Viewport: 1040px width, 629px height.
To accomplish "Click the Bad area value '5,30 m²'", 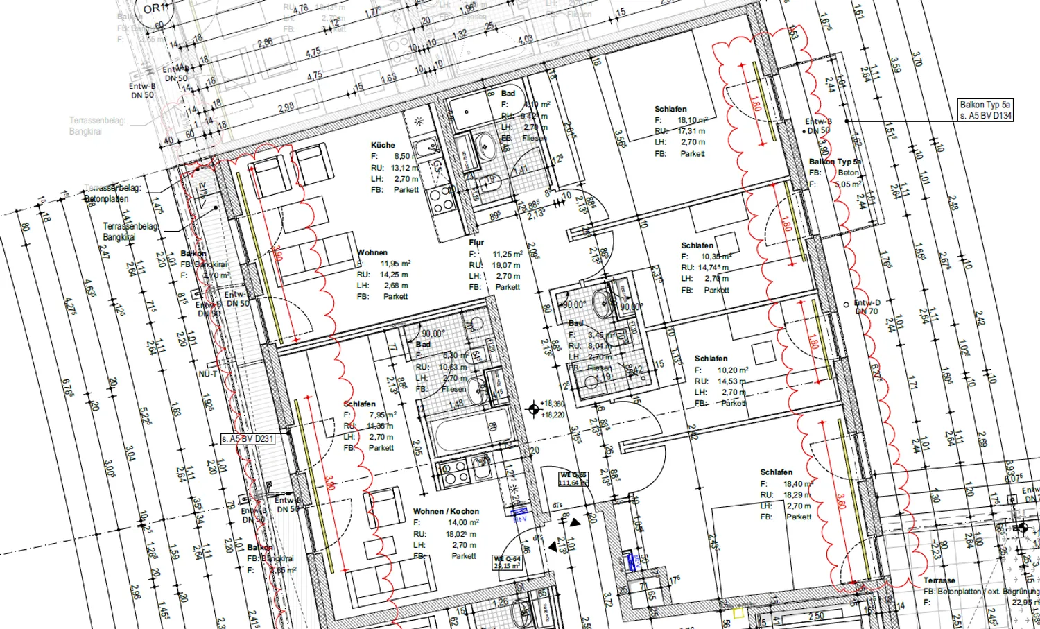I will (x=455, y=355).
